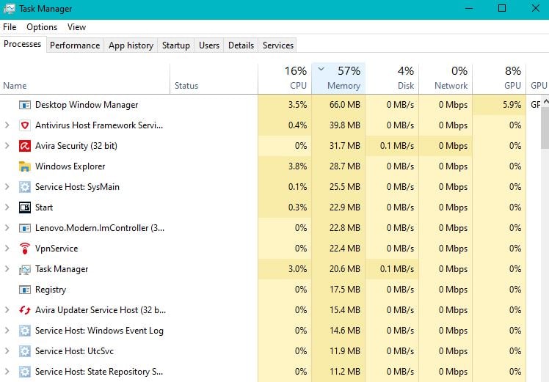The image size is (549, 382).
Task: Maximize the Task Manager window
Action: point(502,8)
